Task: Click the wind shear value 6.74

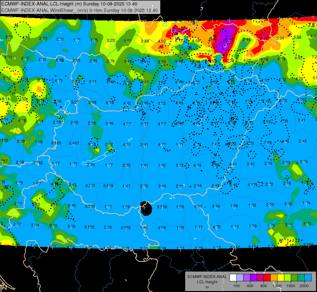Action: pos(248,81)
